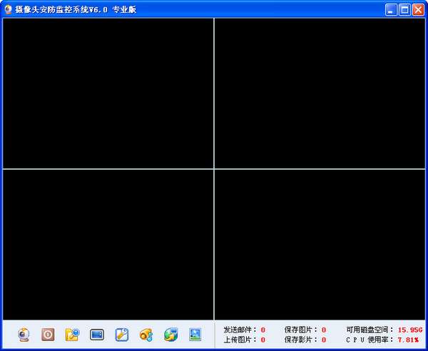
Task: Select the bottom-right camera view pane
Action: [x=320, y=245]
